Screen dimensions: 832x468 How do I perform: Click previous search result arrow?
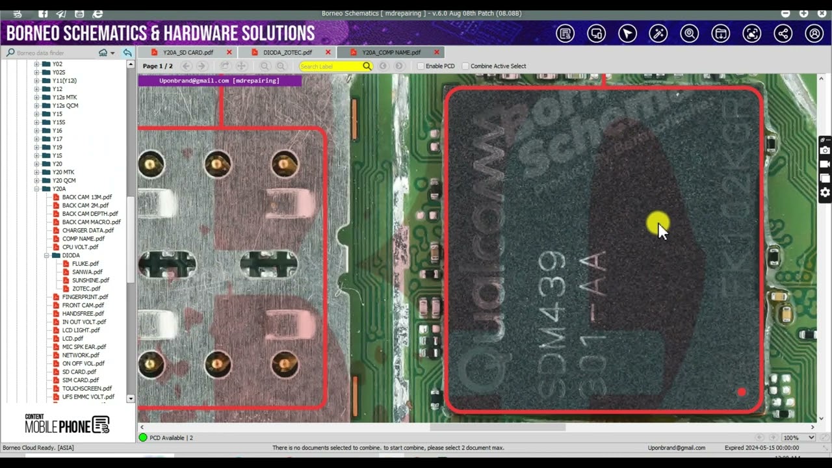click(x=383, y=66)
